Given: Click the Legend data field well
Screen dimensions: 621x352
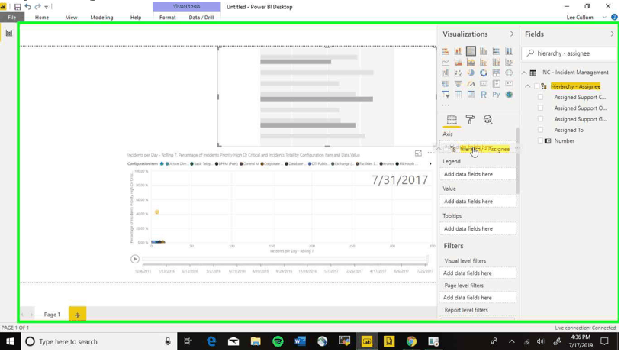Looking at the screenshot, I should (x=478, y=174).
